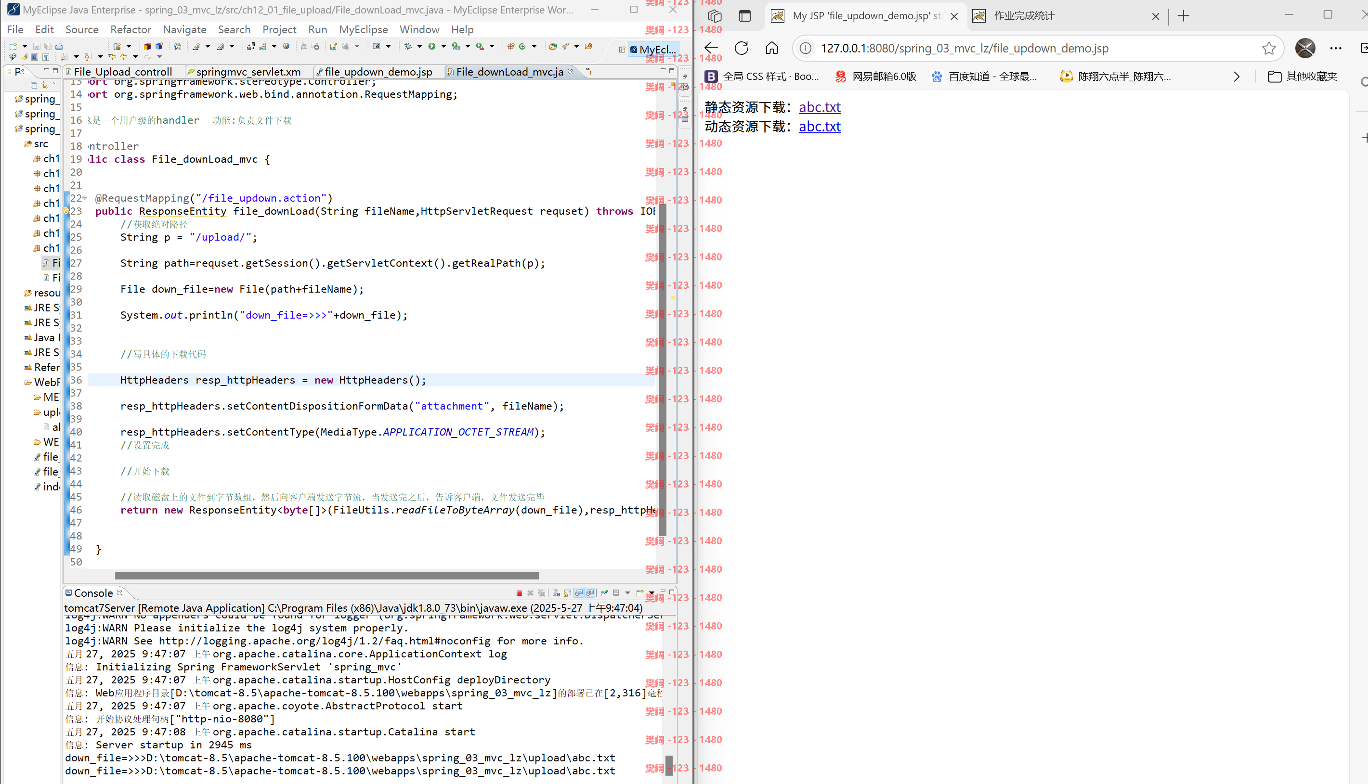Screen dimensions: 1368x784
Task: Open the Run icon dropdown arrow
Action: tap(444, 46)
